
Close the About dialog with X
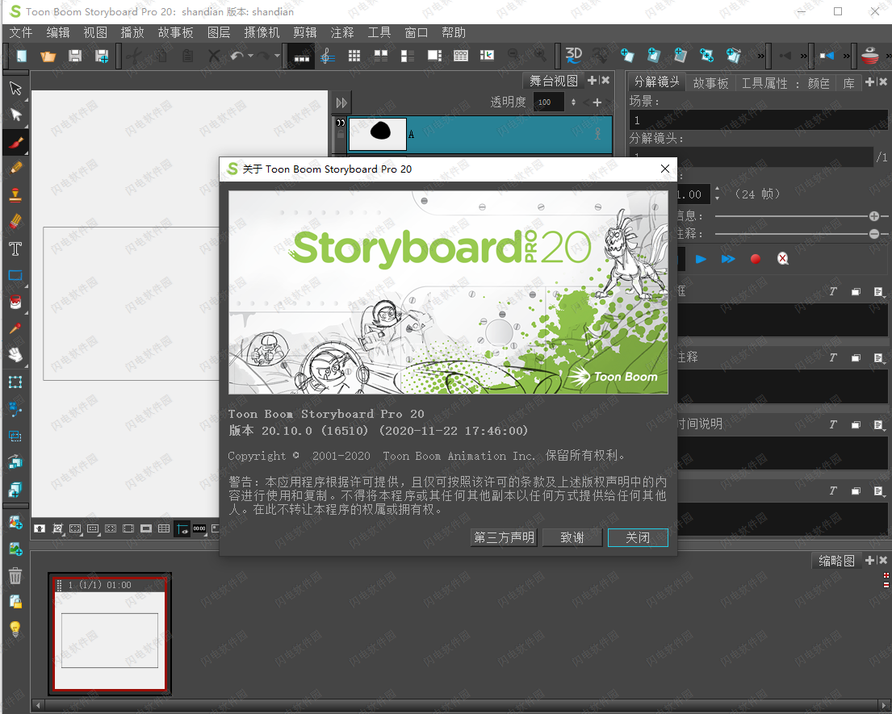(665, 169)
